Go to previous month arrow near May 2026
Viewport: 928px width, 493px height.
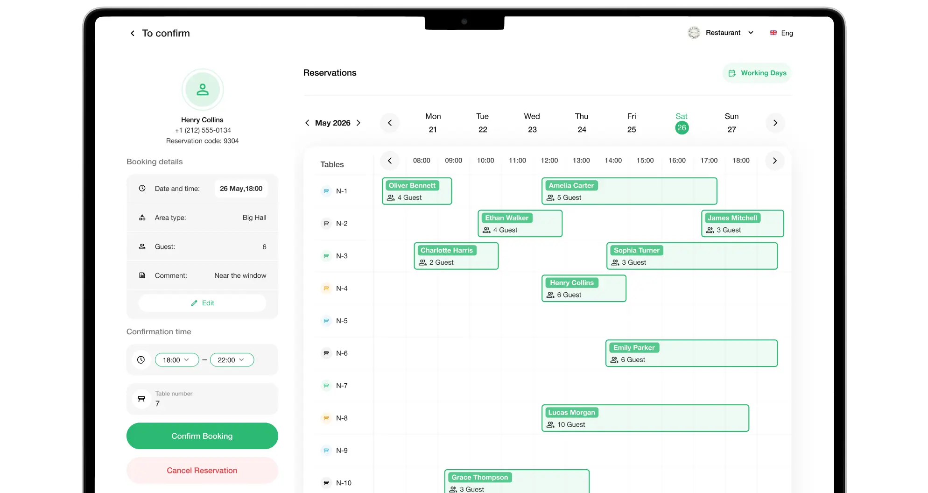(x=307, y=123)
